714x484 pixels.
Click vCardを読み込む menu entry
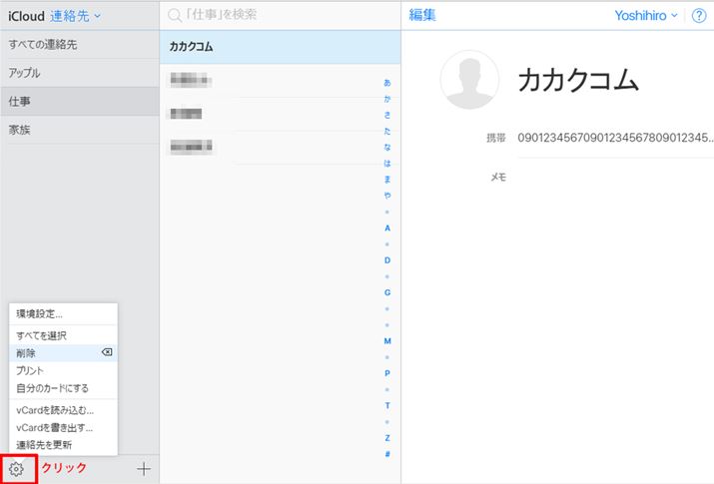click(x=54, y=410)
